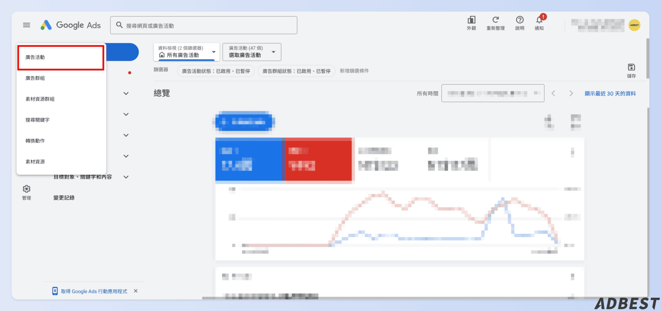The image size is (661, 311).
Task: Click the 篩選器 filter label
Action: (x=161, y=70)
